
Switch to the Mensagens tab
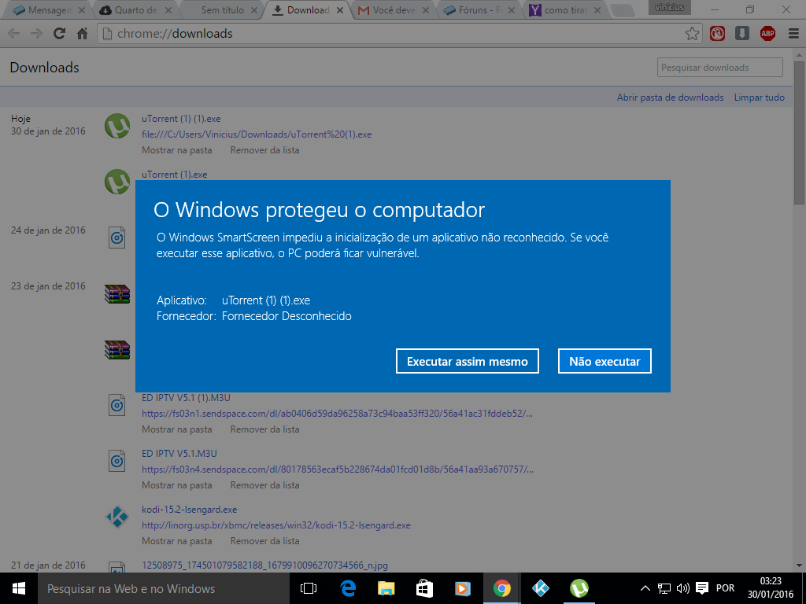point(50,10)
